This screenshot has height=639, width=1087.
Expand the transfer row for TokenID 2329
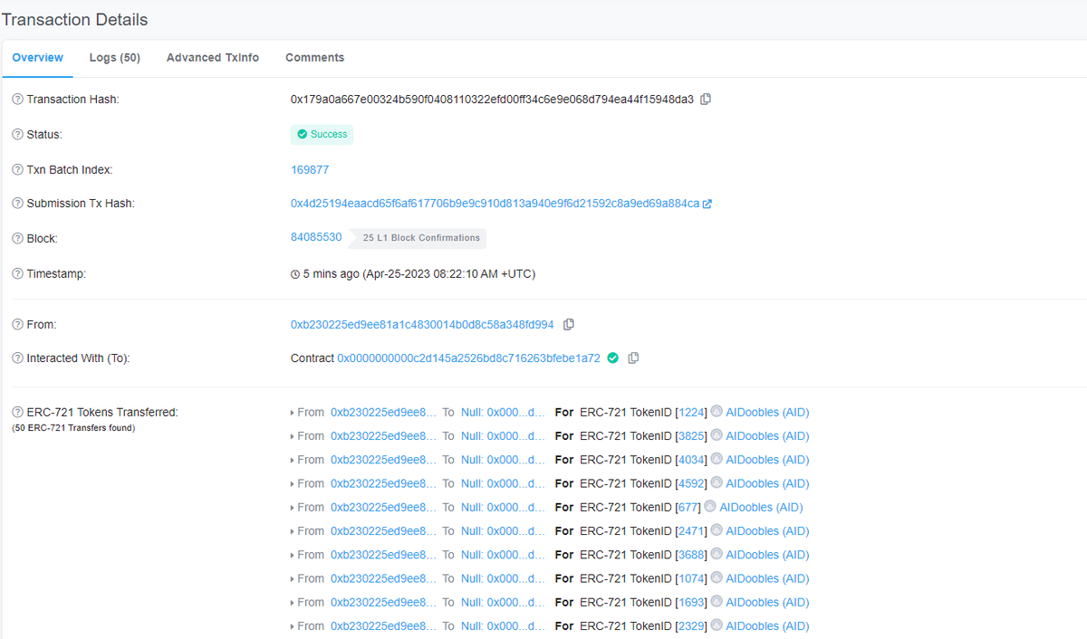293,625
